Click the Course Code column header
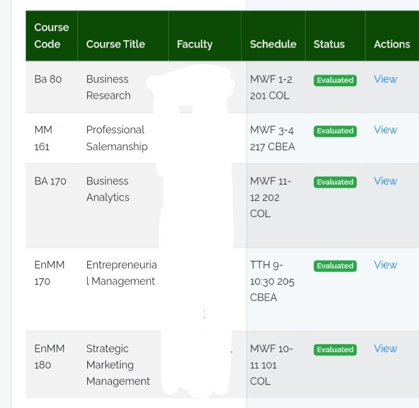This screenshot has height=408, width=419. click(x=52, y=36)
